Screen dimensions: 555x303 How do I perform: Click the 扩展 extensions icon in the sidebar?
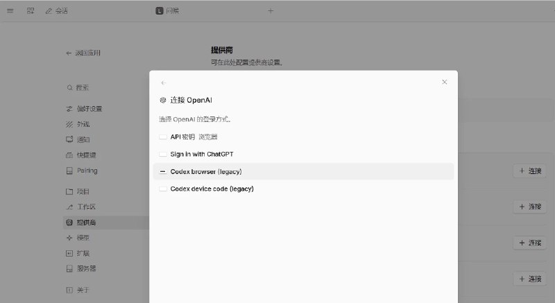69,253
